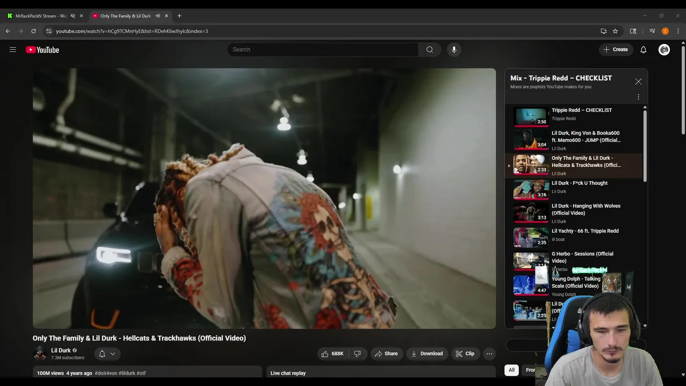Screen dimensions: 686x386
Task: Dislike the video with thumbs down
Action: (357, 353)
